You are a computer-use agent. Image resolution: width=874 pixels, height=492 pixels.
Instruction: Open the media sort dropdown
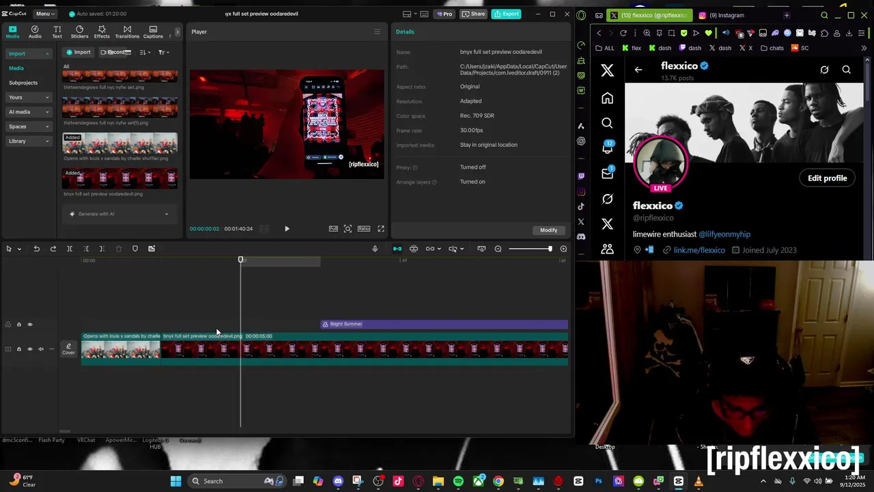[x=145, y=52]
